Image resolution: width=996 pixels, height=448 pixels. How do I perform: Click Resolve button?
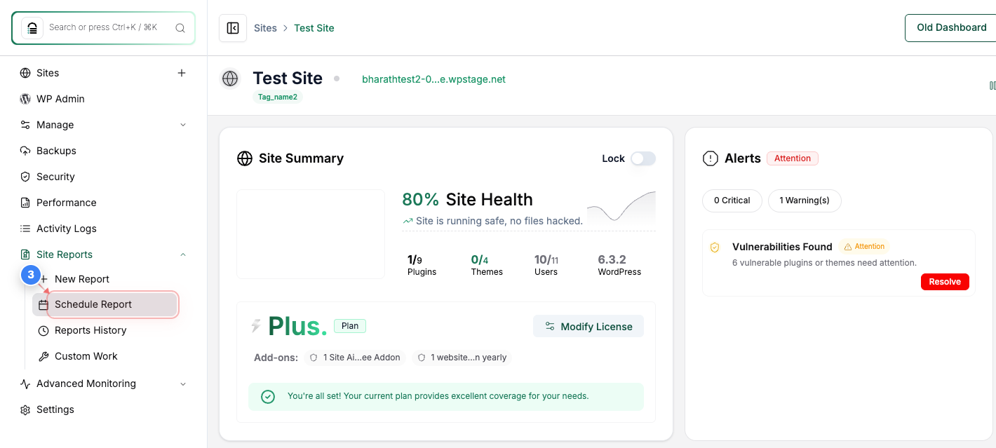945,282
